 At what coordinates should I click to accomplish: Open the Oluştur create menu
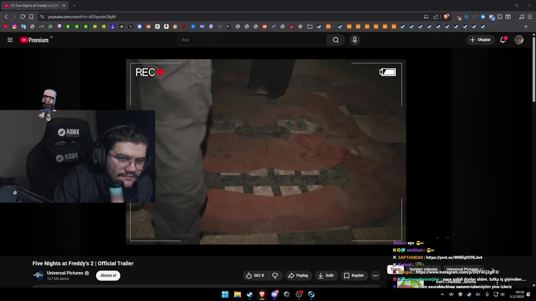(x=480, y=40)
